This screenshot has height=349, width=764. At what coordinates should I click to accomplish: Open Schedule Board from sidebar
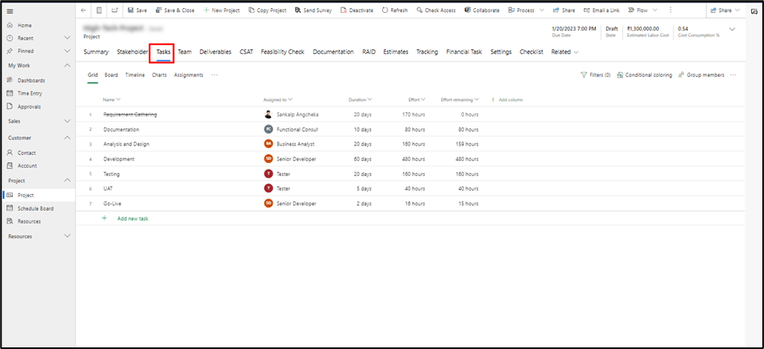[10, 208]
